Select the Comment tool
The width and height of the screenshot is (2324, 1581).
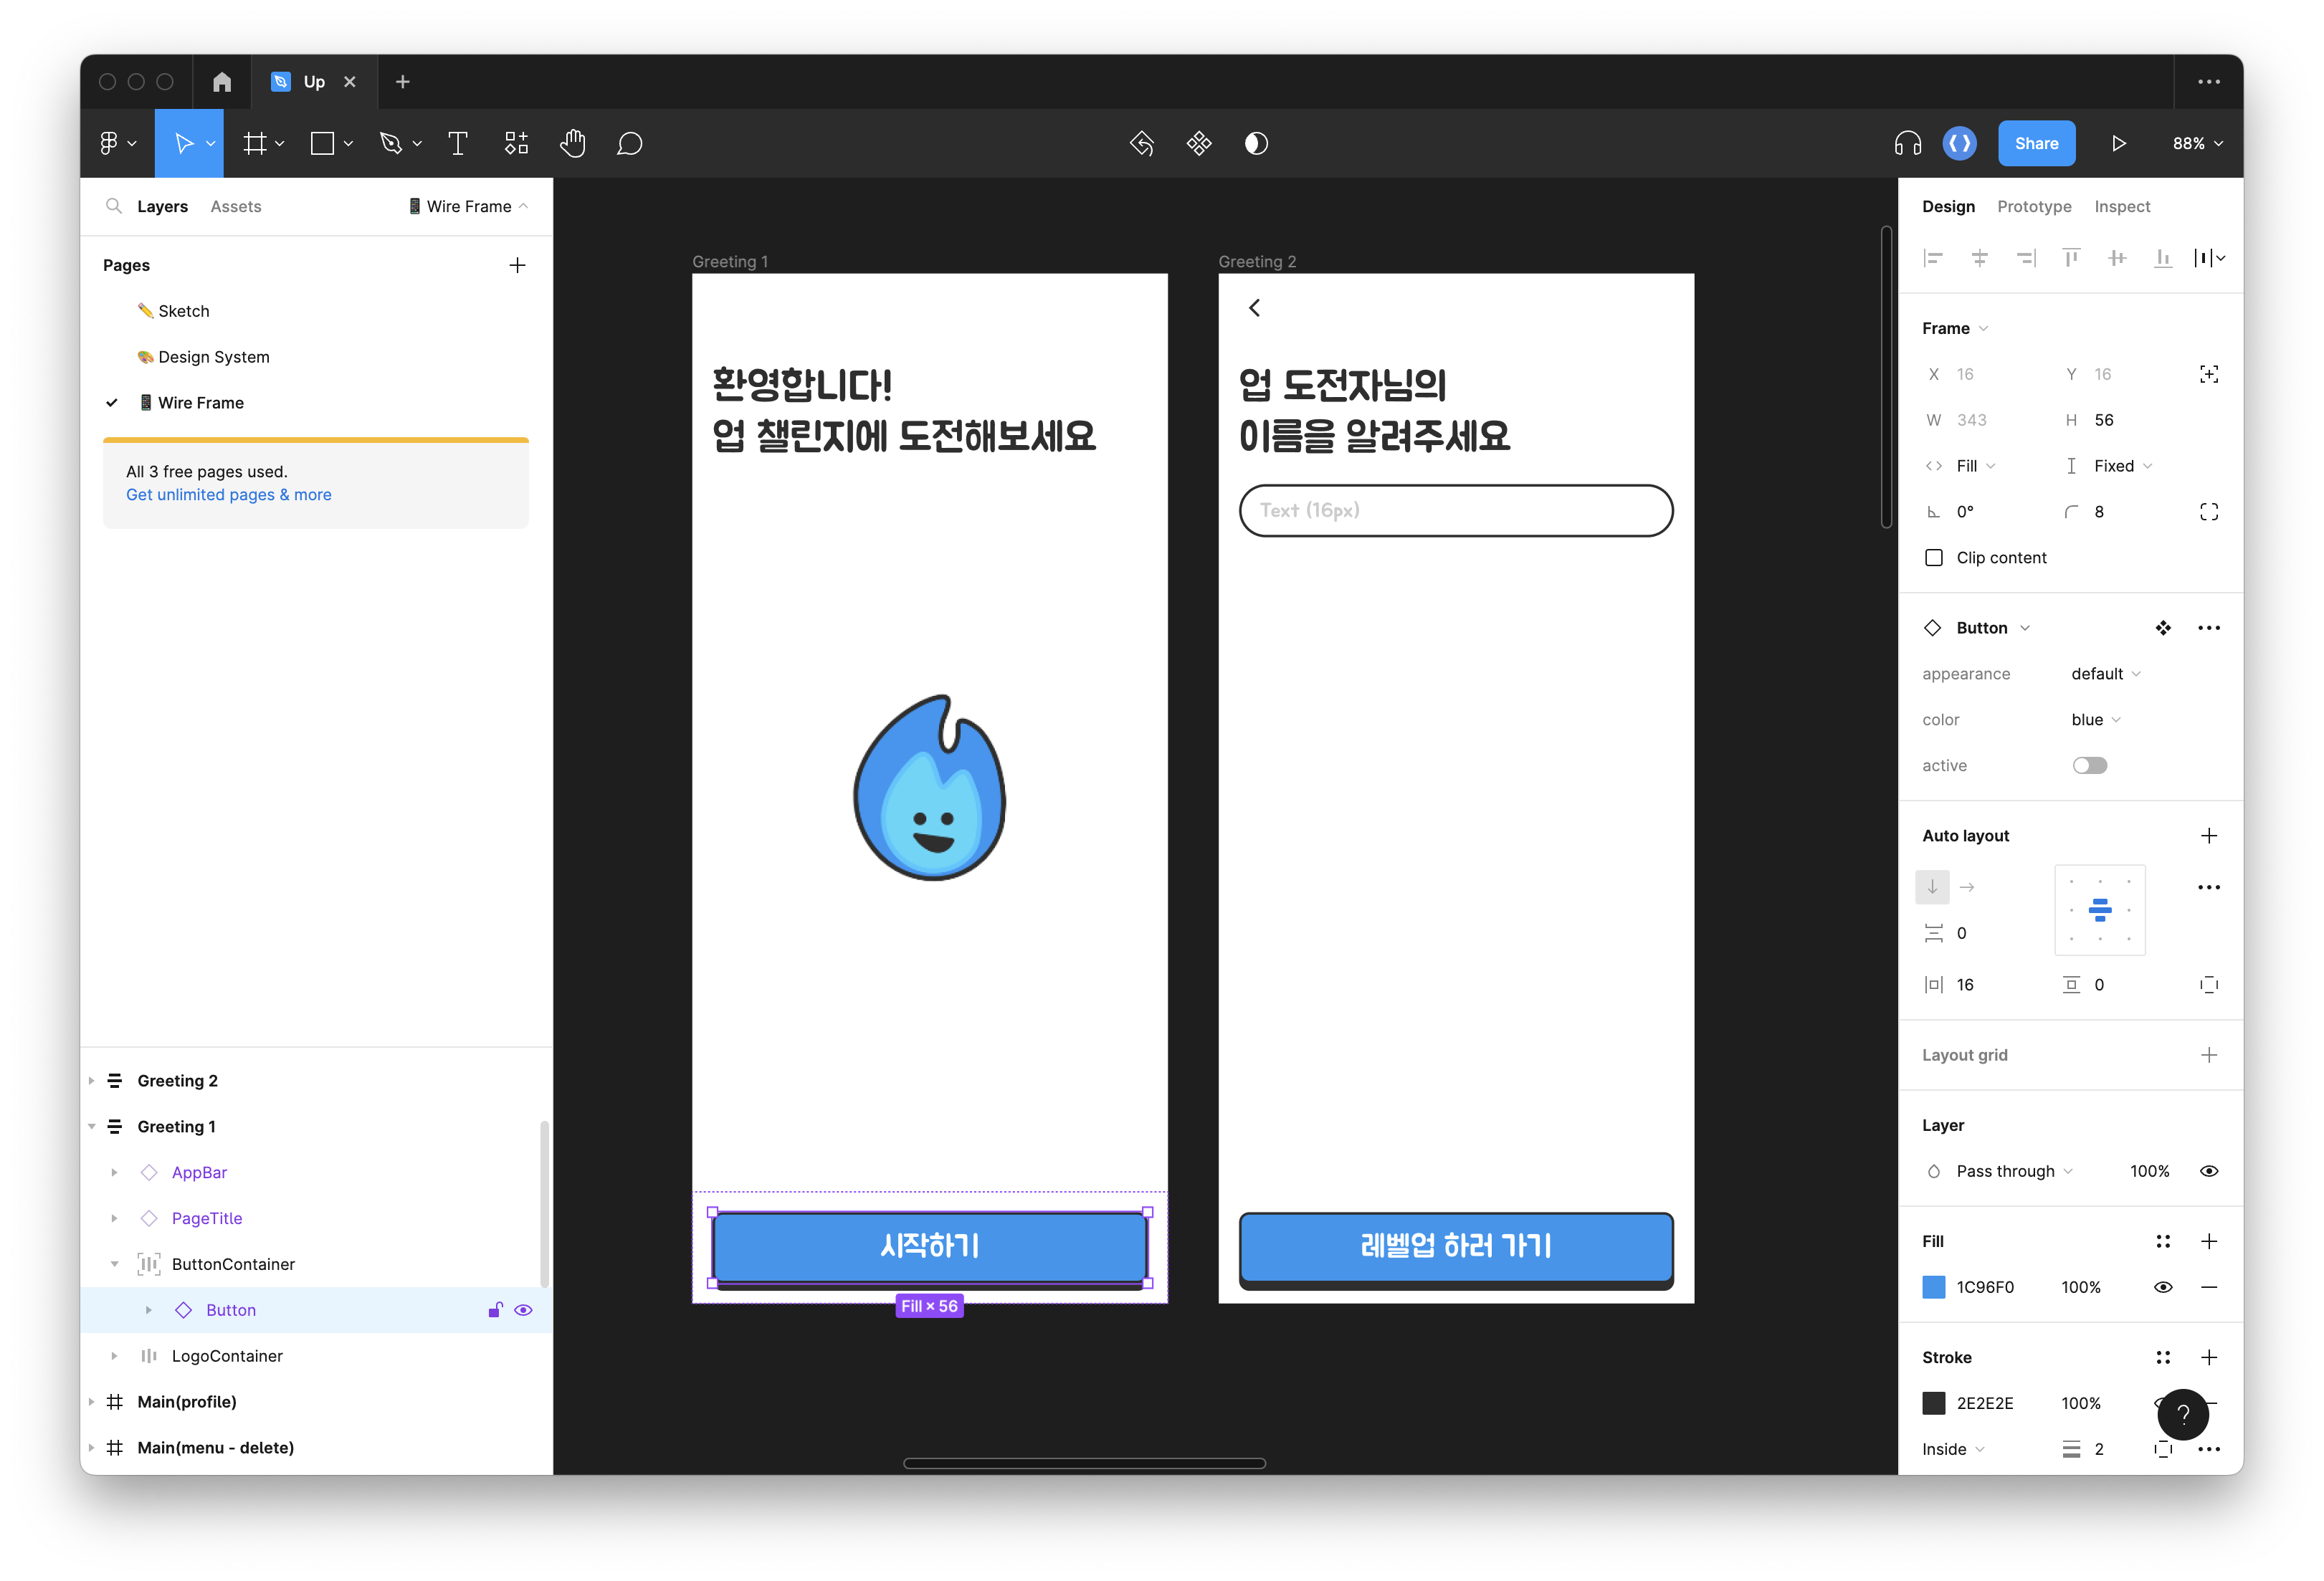629,143
